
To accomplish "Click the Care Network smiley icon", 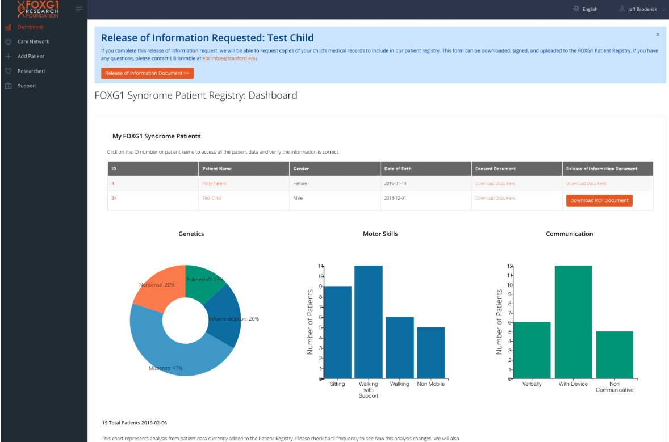I will tap(8, 42).
